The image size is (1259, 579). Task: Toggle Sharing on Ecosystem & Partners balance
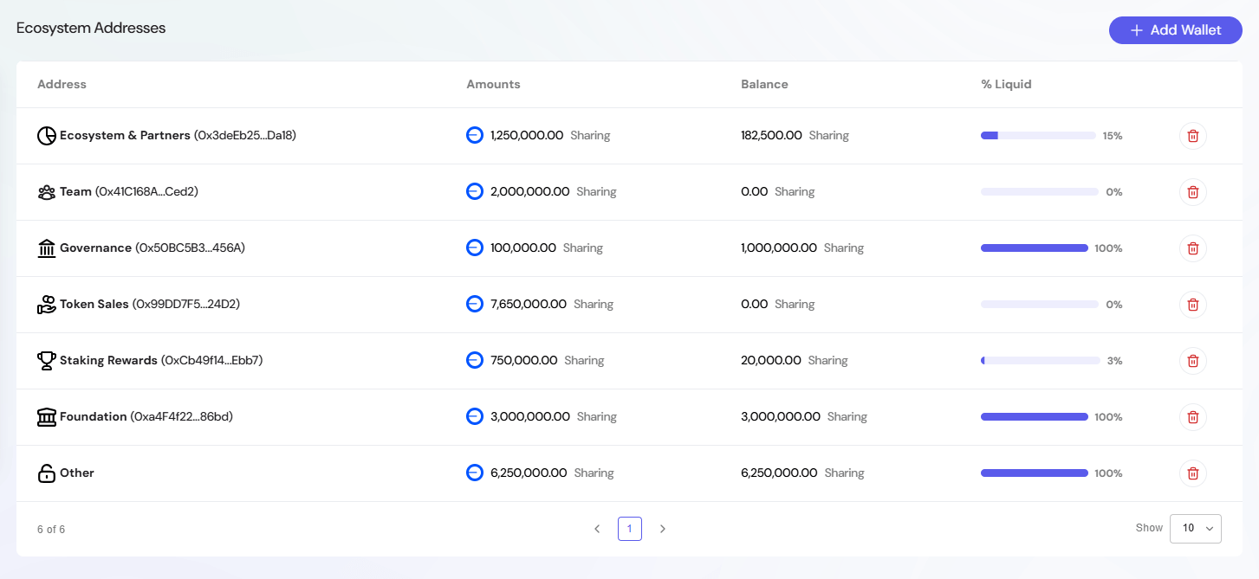828,135
